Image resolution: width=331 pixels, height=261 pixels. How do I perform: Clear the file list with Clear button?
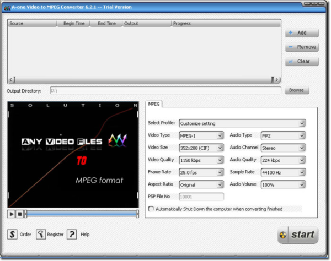click(302, 62)
